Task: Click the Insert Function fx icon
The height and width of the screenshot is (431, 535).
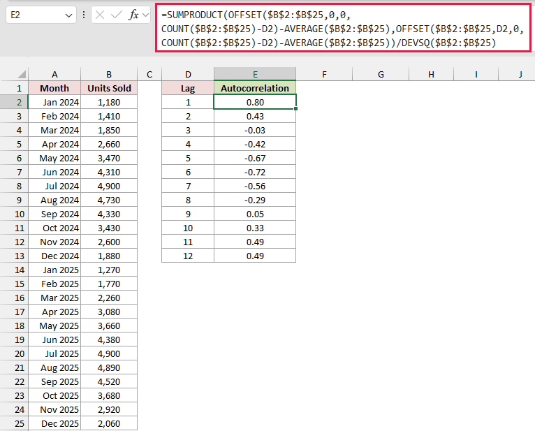Action: click(x=133, y=15)
